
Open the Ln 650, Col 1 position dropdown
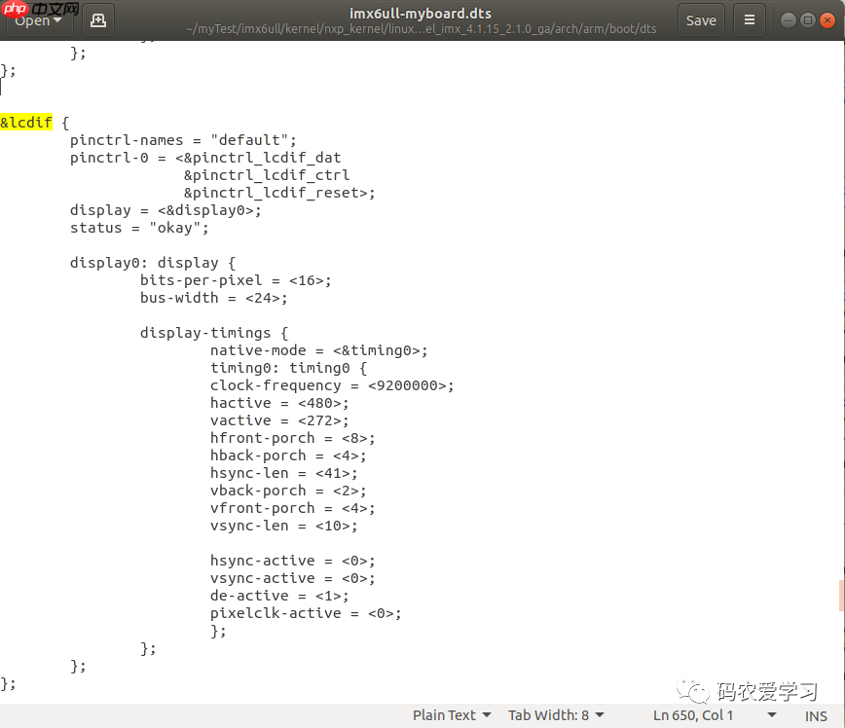coord(715,715)
